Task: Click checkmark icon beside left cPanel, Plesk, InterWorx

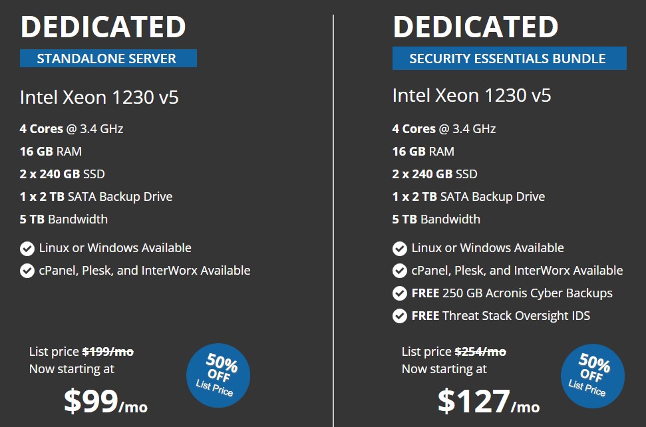Action: click(x=27, y=271)
